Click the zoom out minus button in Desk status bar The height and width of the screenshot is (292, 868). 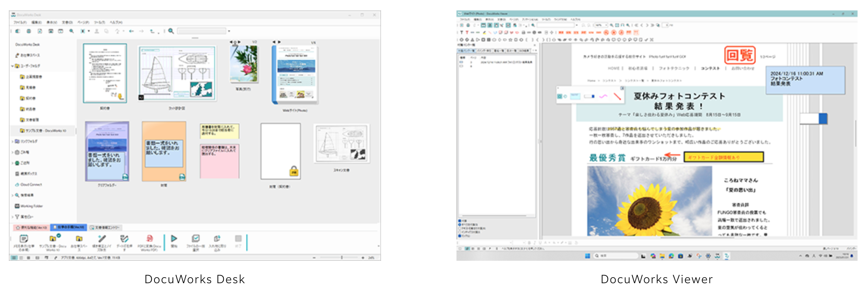315,258
